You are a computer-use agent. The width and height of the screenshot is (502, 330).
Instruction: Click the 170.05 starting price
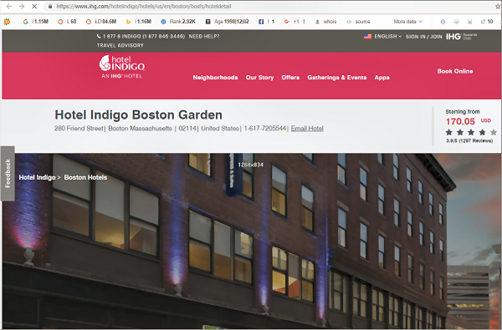click(x=460, y=121)
